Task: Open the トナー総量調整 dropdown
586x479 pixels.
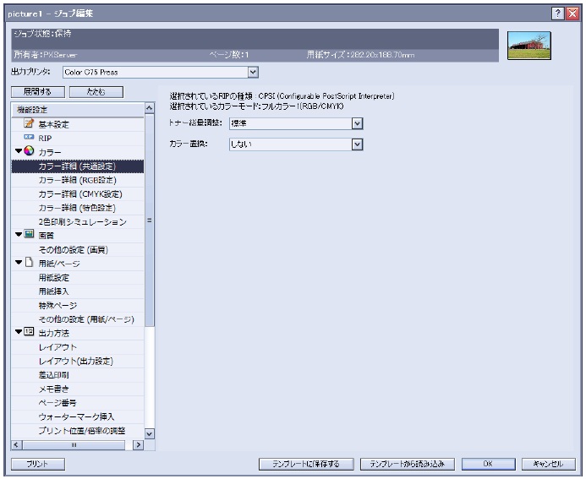Action: click(x=357, y=123)
